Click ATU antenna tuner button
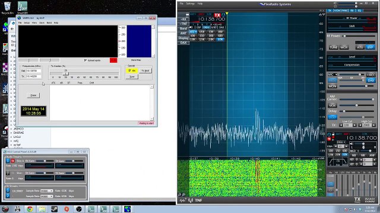The height and width of the screenshot is (213, 380). click(x=360, y=47)
